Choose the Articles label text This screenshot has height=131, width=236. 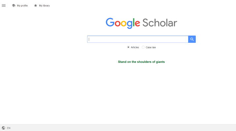135,47
